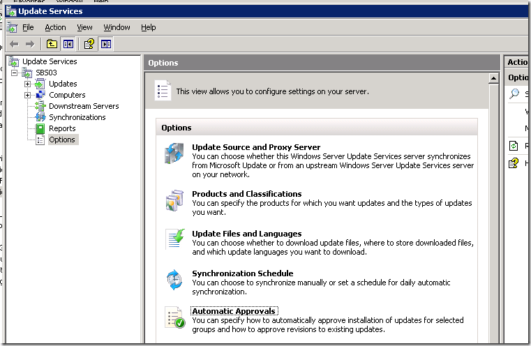Click the Back arrow in toolbar

(x=14, y=44)
